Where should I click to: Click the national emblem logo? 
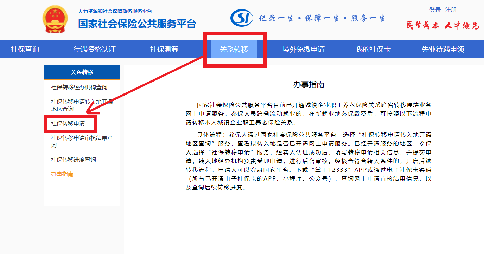click(x=55, y=19)
